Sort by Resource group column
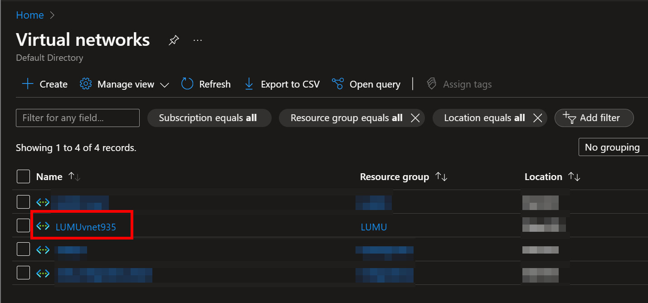The image size is (648, 303). [x=394, y=177]
